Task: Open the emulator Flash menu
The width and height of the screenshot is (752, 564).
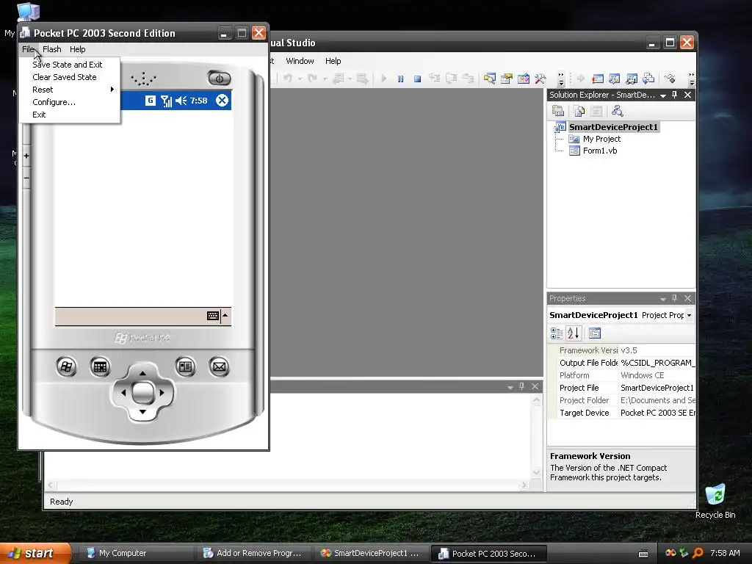Action: [52, 49]
